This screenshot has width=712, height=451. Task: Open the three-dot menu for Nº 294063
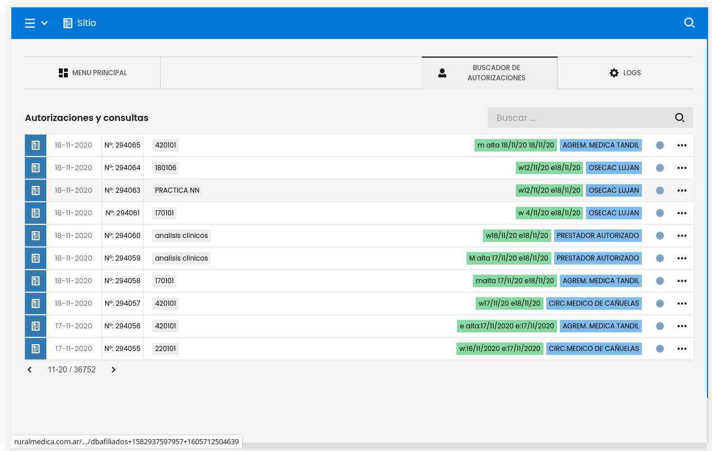point(682,190)
